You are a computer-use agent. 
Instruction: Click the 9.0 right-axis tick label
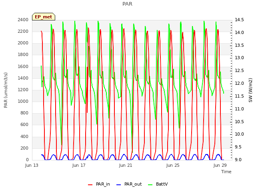click(238, 160)
